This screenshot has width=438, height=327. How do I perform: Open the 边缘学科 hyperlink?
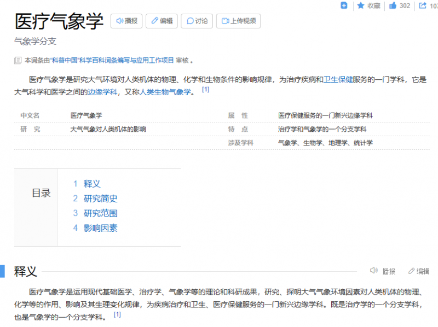pos(102,92)
